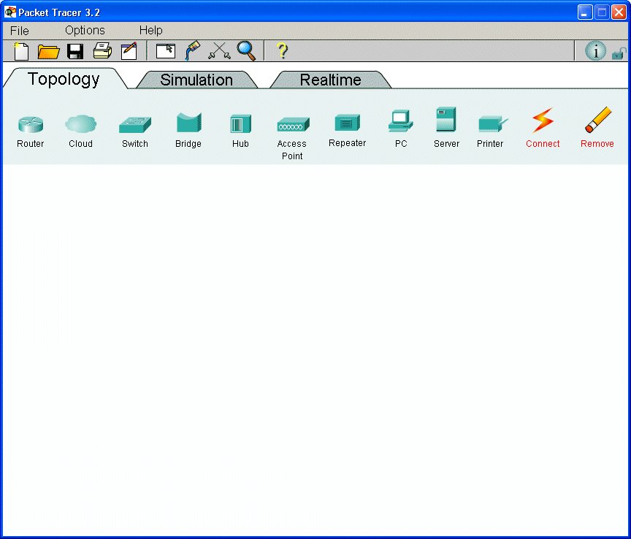Viewport: 631px width, 539px height.
Task: Select the Repeater device
Action: pos(348,131)
